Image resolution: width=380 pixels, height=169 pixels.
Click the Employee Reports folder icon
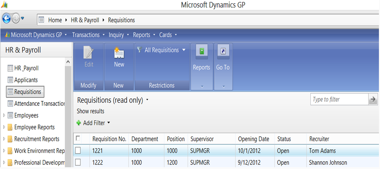coord(10,127)
